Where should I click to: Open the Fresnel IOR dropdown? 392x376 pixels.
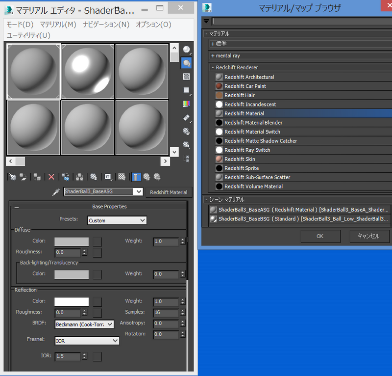click(x=87, y=341)
